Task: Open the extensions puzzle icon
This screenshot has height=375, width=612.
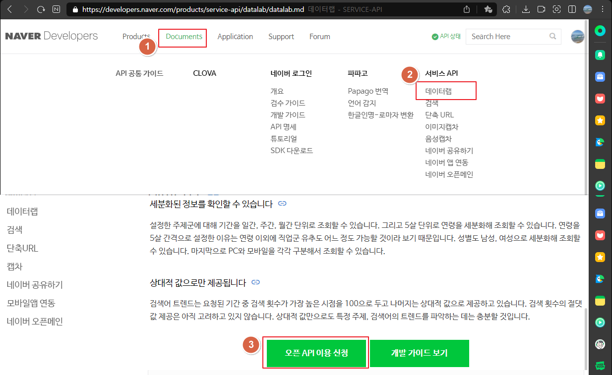Action: click(x=506, y=9)
